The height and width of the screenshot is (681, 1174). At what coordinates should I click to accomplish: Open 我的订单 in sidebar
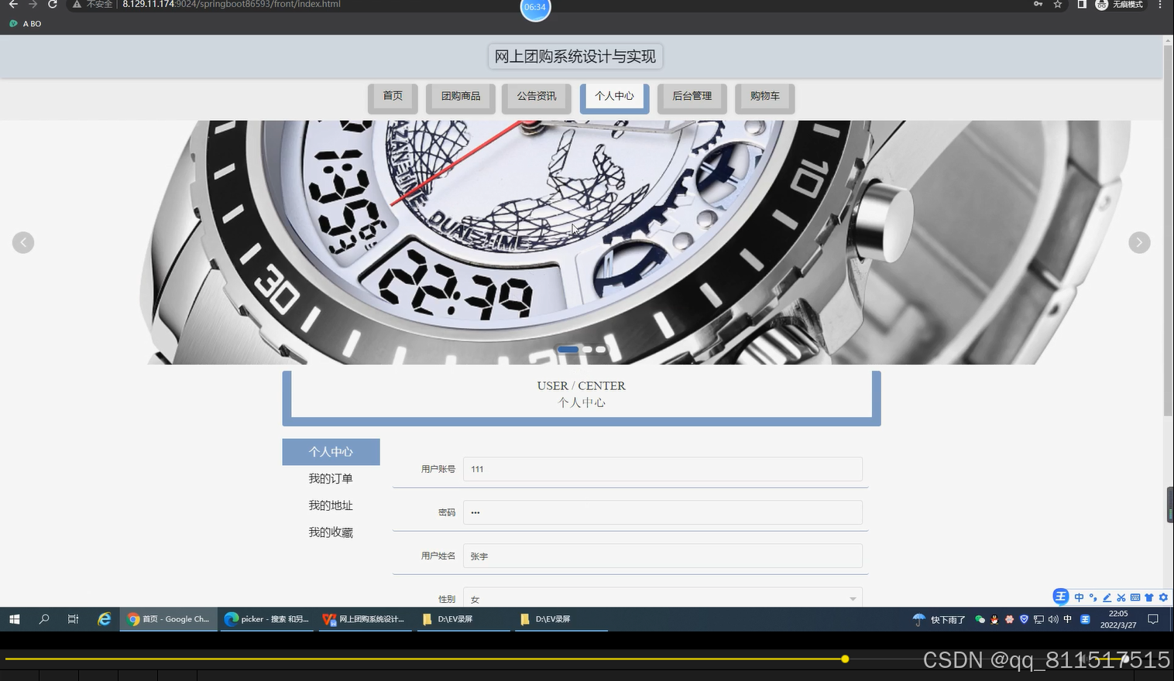coord(331,479)
